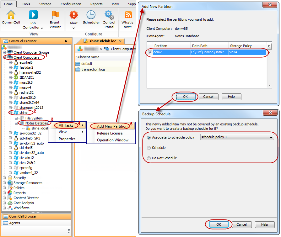Select the esxrhel6 Linux client icon
This screenshot has height=237, width=281.
pos(16,62)
